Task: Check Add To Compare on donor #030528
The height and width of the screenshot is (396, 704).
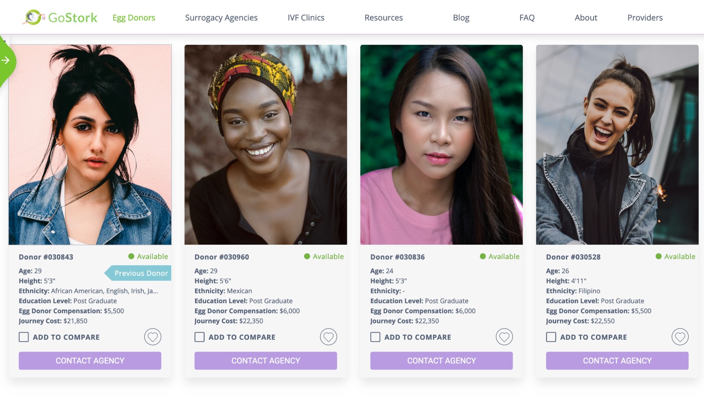Action: point(550,337)
